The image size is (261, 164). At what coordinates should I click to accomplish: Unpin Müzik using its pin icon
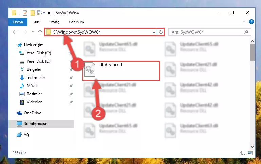[71, 86]
